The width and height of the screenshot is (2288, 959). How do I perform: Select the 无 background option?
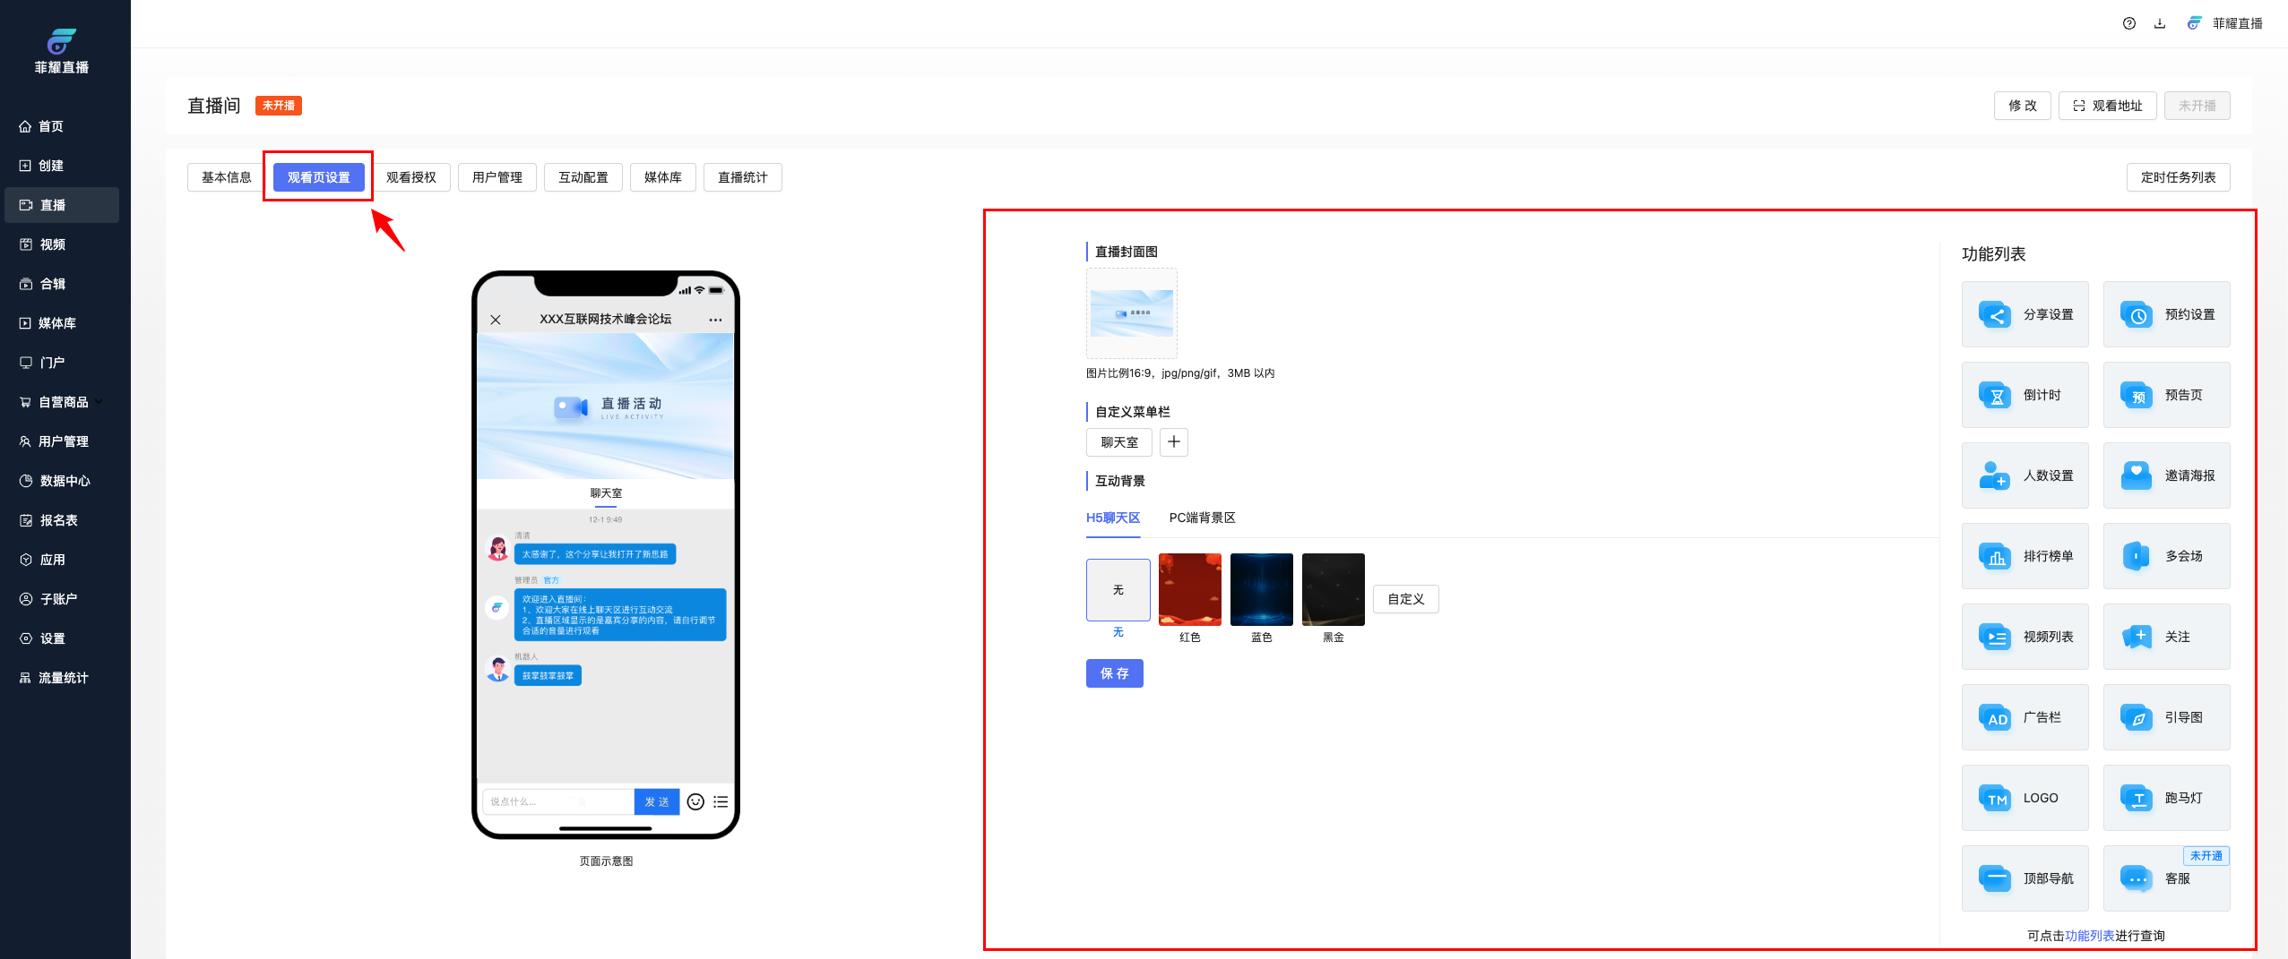(x=1118, y=590)
